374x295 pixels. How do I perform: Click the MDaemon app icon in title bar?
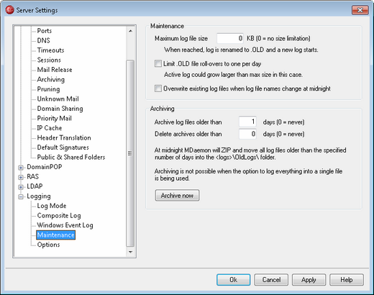pyautogui.click(x=9, y=10)
